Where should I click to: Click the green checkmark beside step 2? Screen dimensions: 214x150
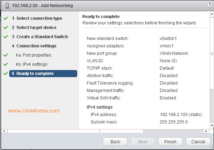coord(6,27)
